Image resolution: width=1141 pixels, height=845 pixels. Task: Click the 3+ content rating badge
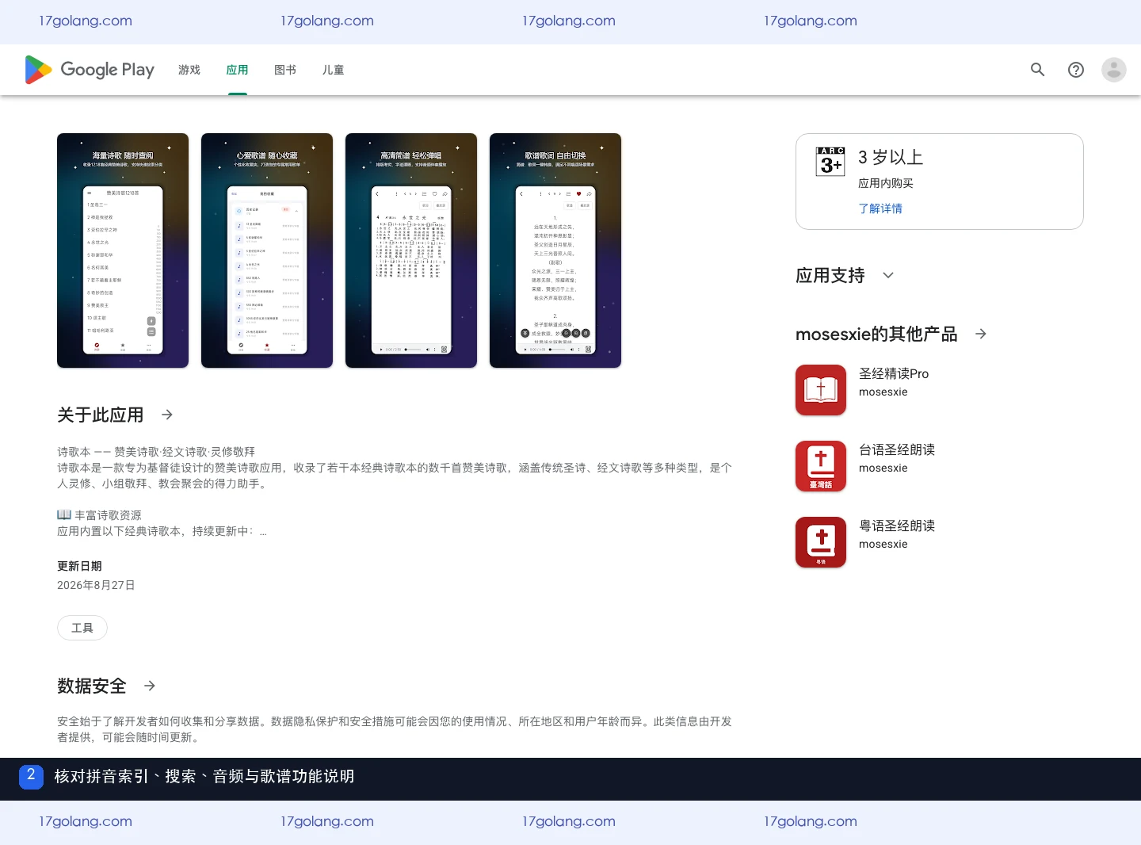coord(830,161)
